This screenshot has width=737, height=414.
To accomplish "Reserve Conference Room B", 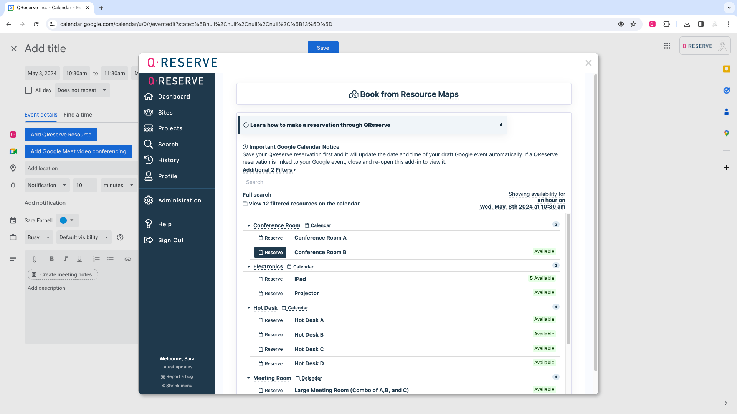I will [270, 252].
